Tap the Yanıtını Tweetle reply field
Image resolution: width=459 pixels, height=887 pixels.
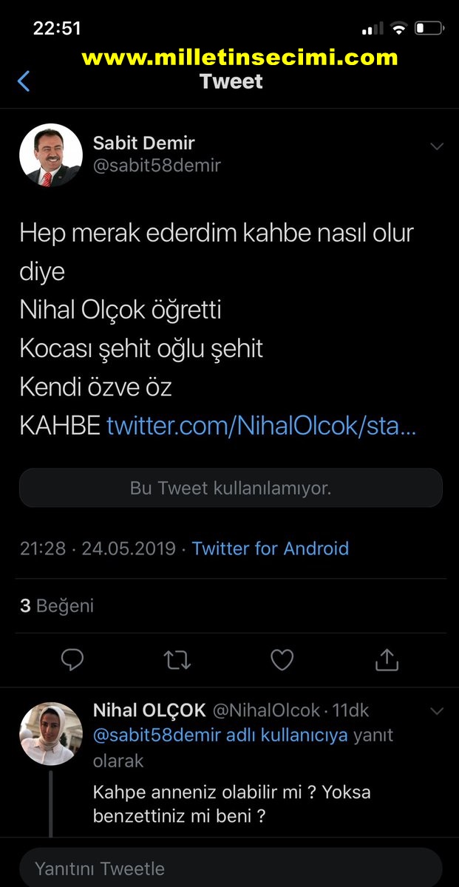pyautogui.click(x=229, y=868)
